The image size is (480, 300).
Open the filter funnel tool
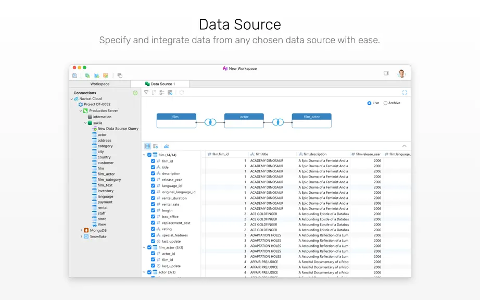[146, 93]
